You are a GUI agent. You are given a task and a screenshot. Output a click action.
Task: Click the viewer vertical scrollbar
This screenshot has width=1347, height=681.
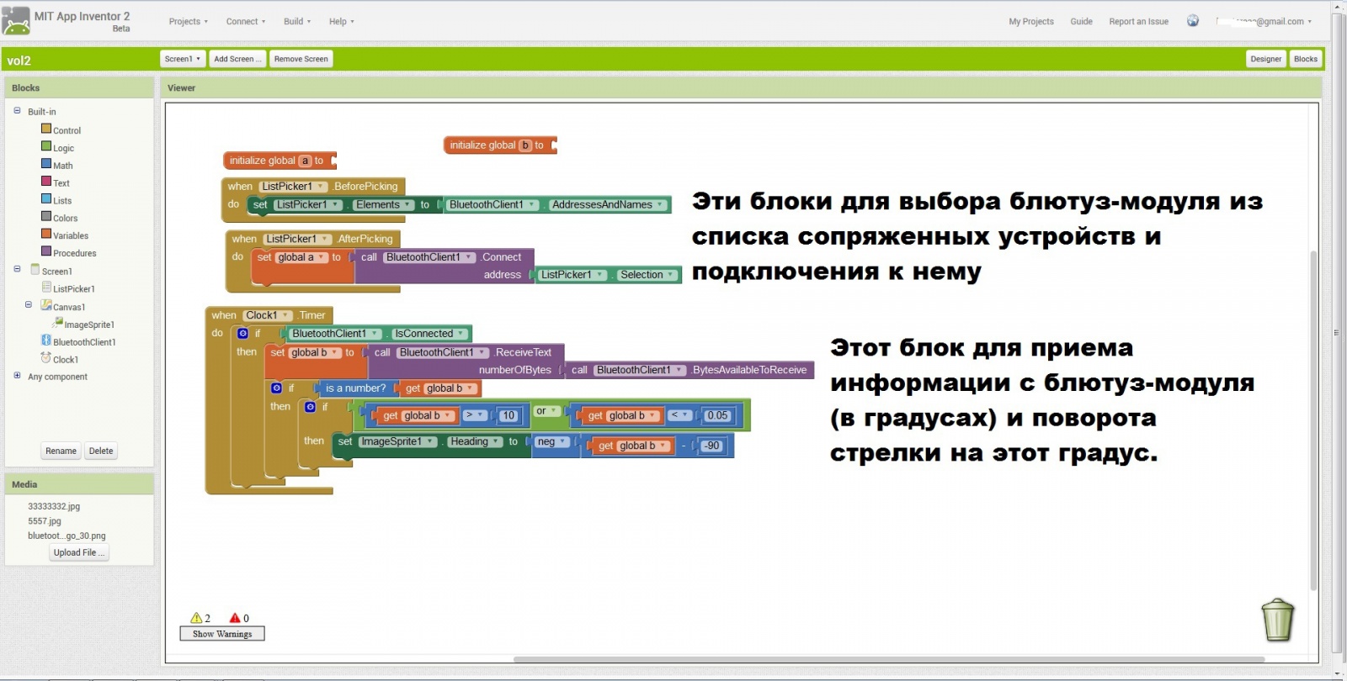[1312, 420]
